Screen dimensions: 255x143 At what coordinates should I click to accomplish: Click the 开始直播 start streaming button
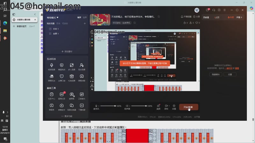pyautogui.click(x=189, y=107)
